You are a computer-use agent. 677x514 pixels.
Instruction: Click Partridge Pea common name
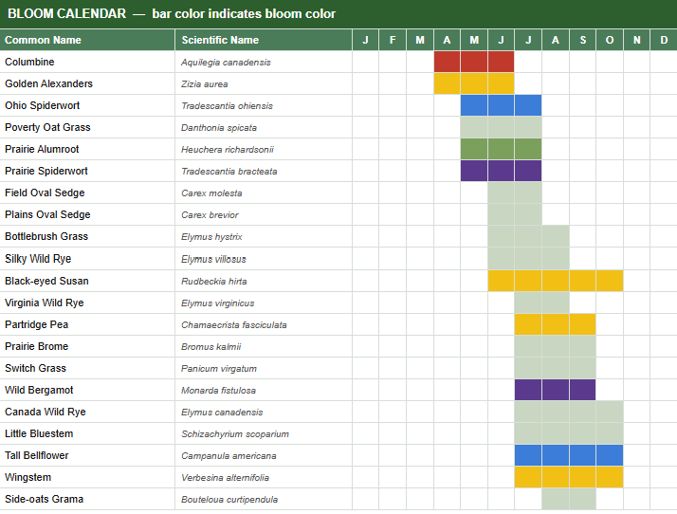click(37, 324)
